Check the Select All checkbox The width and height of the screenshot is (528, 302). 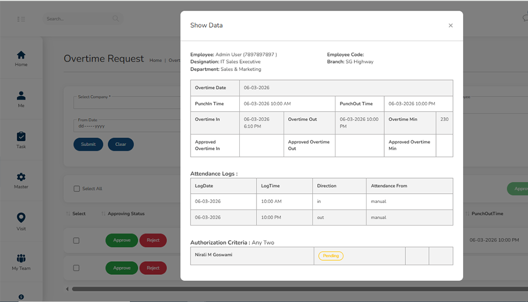tap(77, 189)
